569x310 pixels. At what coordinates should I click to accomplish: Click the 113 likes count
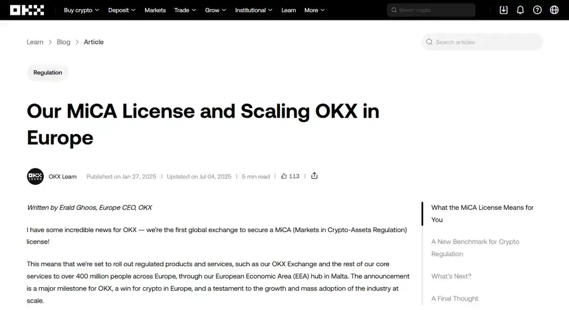coord(294,176)
